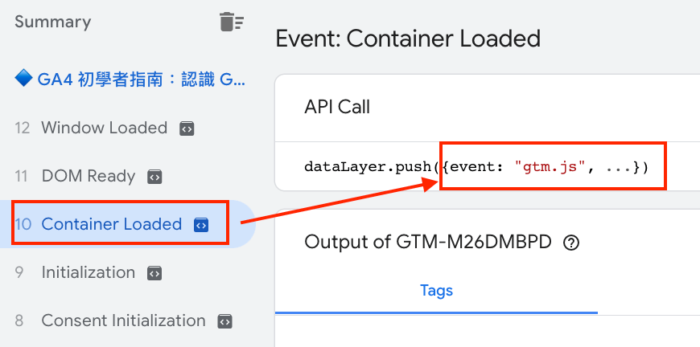Click the "gtm.js" event value
This screenshot has width=700, height=347.
click(550, 167)
